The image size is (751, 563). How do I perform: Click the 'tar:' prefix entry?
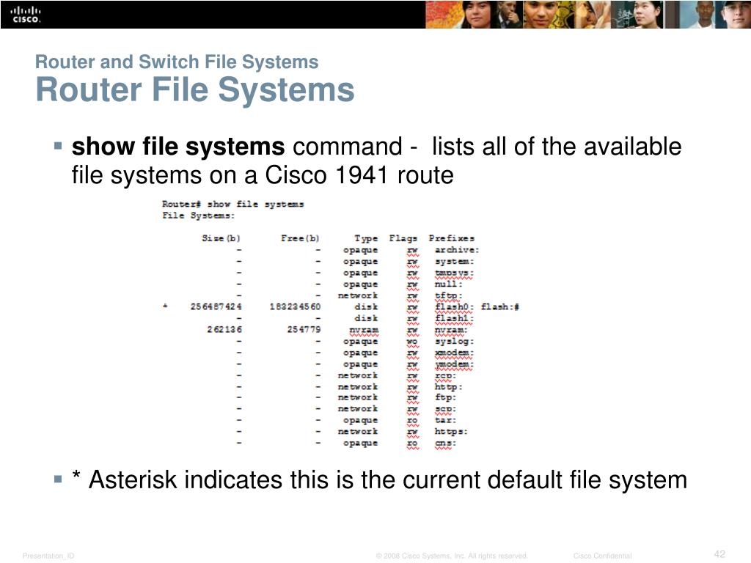pos(445,420)
